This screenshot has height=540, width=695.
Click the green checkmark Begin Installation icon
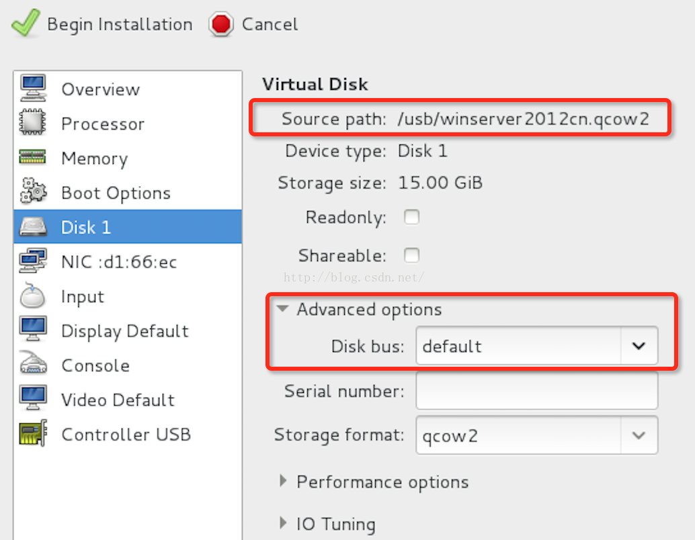[26, 23]
